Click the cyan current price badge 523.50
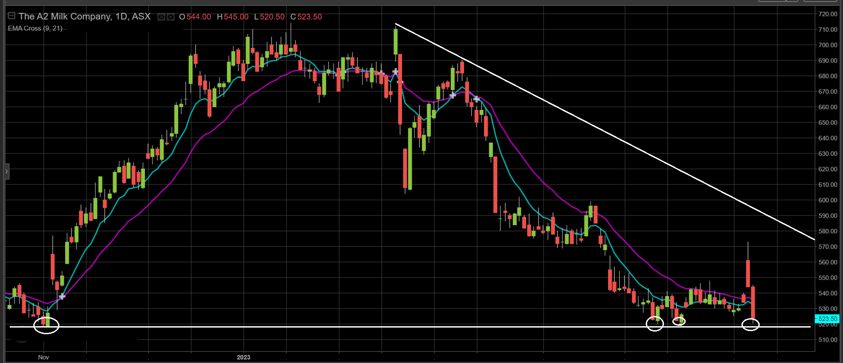843x363 pixels. tap(827, 319)
